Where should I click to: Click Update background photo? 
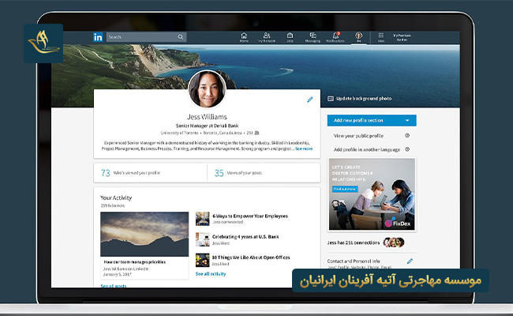point(360,99)
